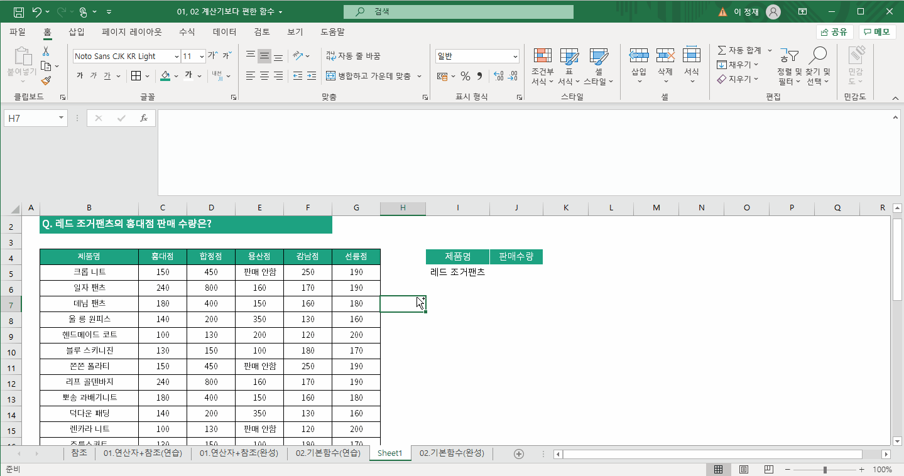Click the Cut scissors icon
This screenshot has height=476, width=904.
point(46,51)
